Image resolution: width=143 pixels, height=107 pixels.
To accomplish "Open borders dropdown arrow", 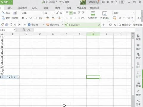I will [38, 18].
